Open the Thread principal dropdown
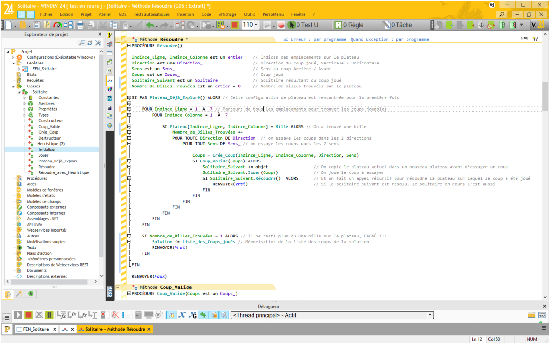Viewport: 550px width, 344px height. pos(430,315)
